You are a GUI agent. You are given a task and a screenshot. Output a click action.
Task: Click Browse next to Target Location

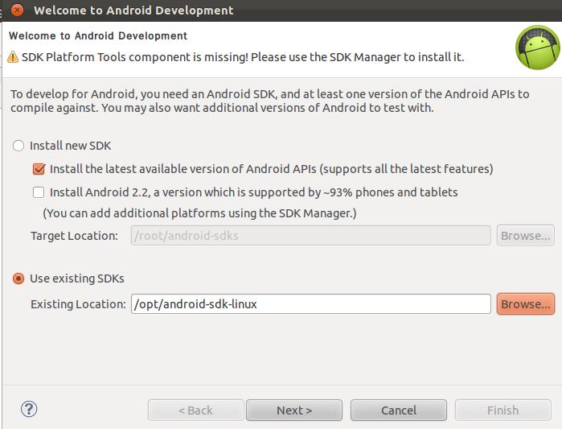click(x=526, y=236)
